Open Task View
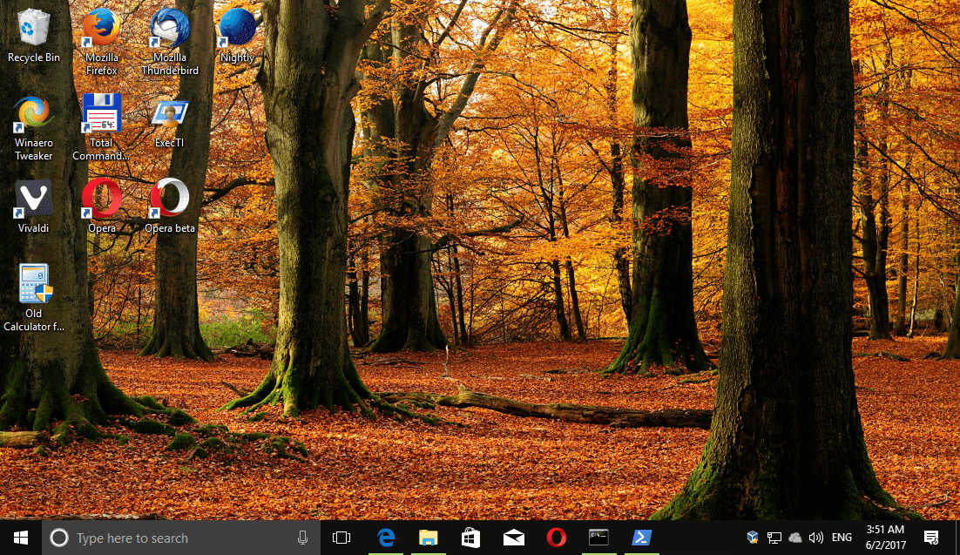The image size is (960, 555). pyautogui.click(x=341, y=538)
